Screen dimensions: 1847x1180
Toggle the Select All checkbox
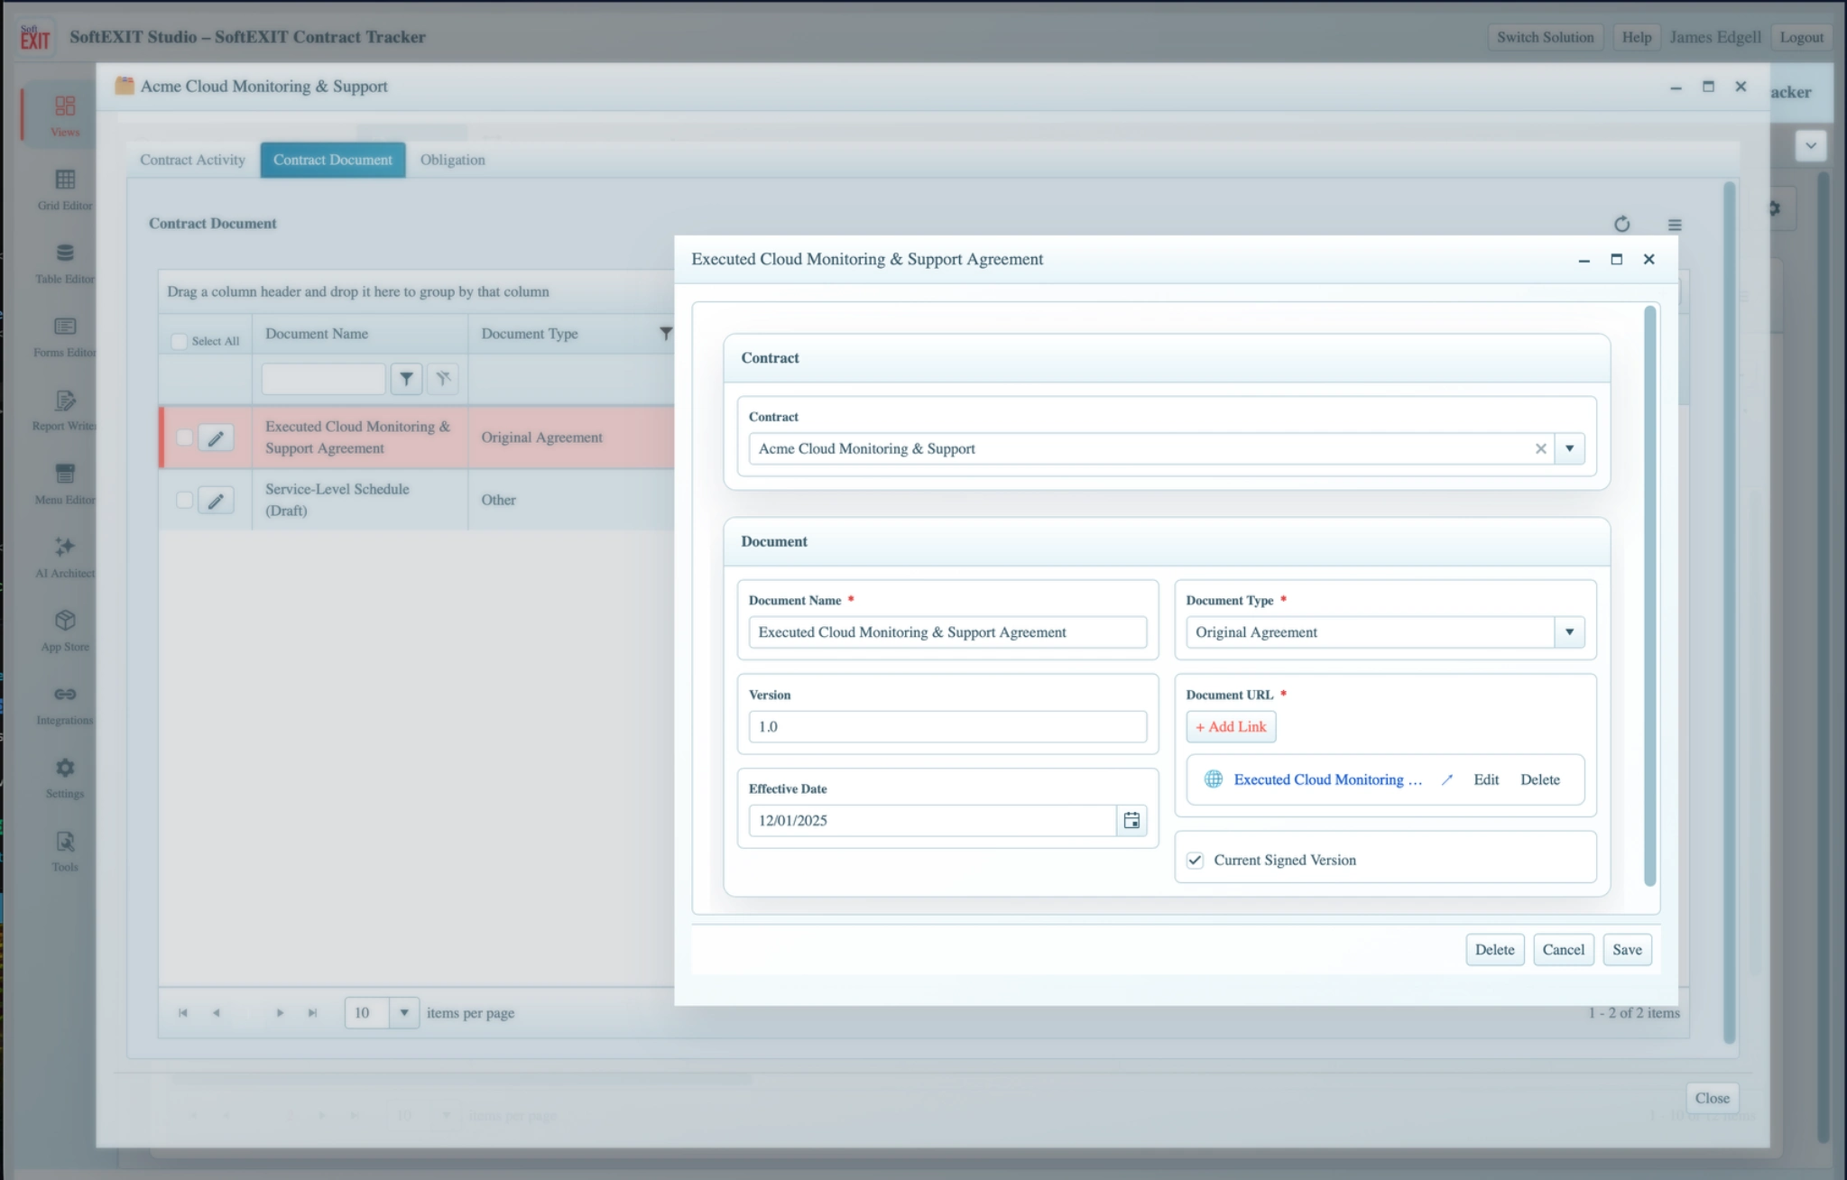coord(179,341)
